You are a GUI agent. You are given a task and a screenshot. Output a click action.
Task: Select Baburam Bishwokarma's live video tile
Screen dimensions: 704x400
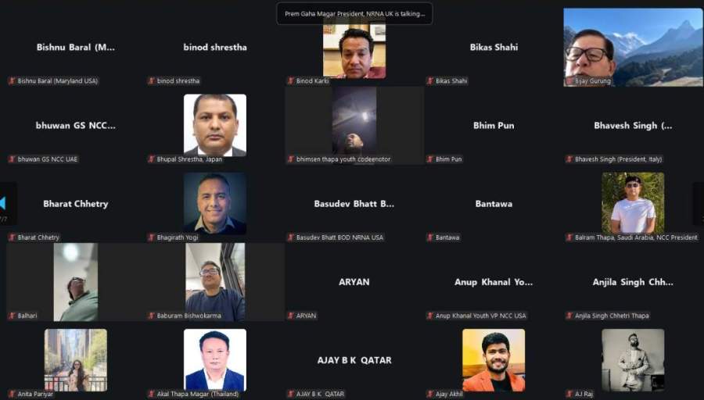215,282
